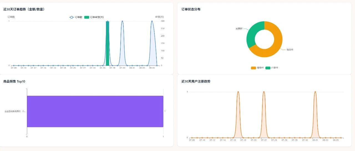This screenshot has width=355, height=151.
Task: Click the product name label in Top10 chart
Action: pyautogui.click(x=15, y=111)
